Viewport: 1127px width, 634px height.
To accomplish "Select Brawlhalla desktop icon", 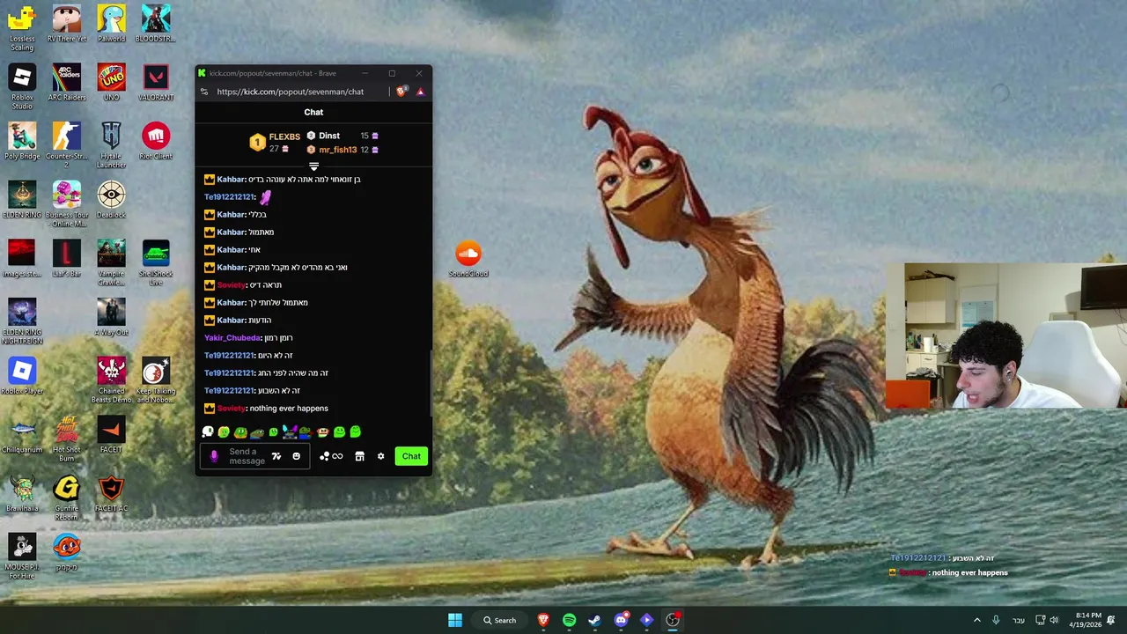I will [22, 493].
